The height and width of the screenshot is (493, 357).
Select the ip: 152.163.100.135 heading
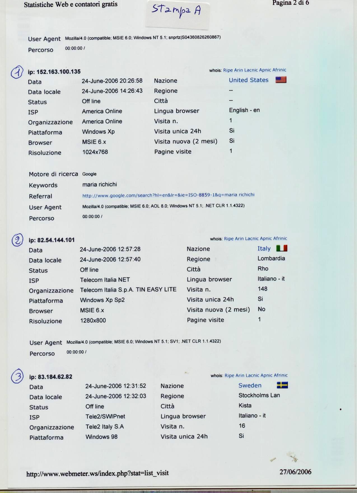click(x=54, y=72)
